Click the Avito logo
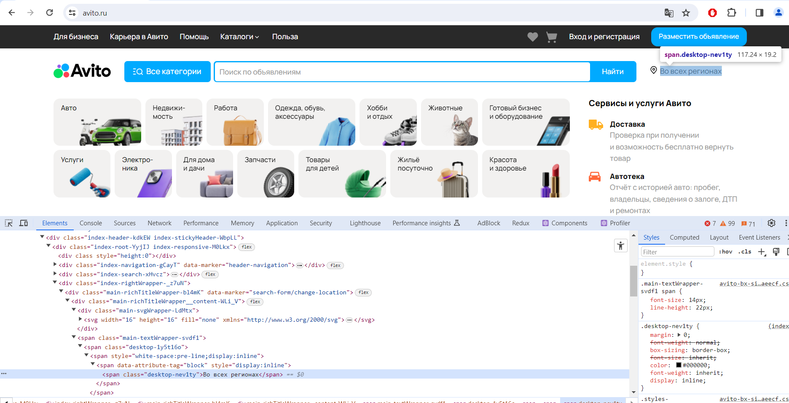Image resolution: width=789 pixels, height=403 pixels. tap(82, 71)
